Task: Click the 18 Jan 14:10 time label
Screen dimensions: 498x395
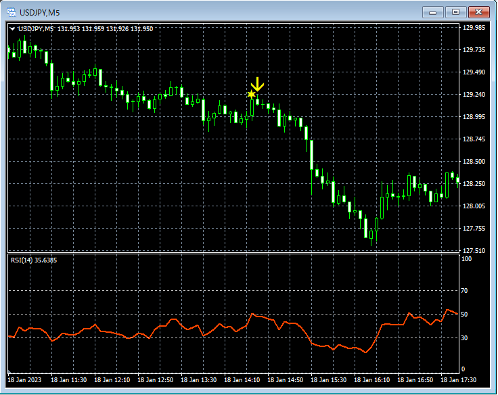Action: (242, 380)
